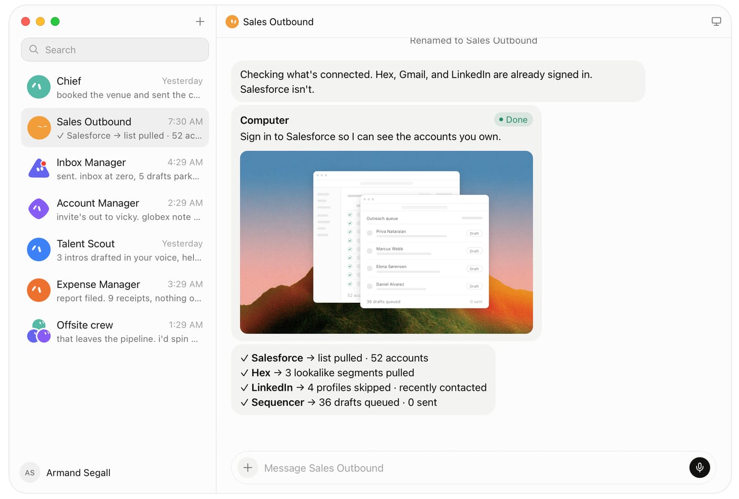The image size is (739, 499).
Task: Click the Offsite crew group avatar
Action: click(39, 331)
